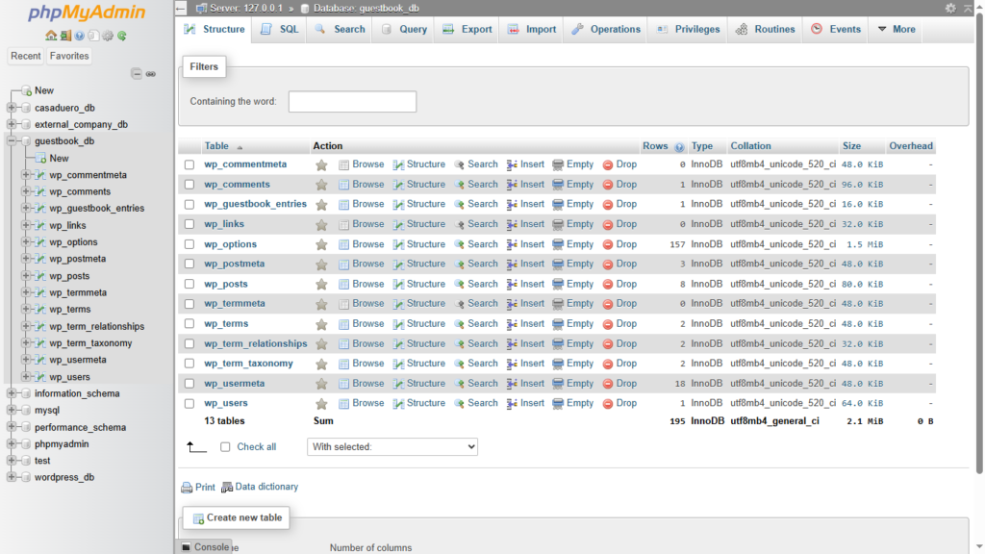Switch to the SQL tab

click(x=280, y=30)
